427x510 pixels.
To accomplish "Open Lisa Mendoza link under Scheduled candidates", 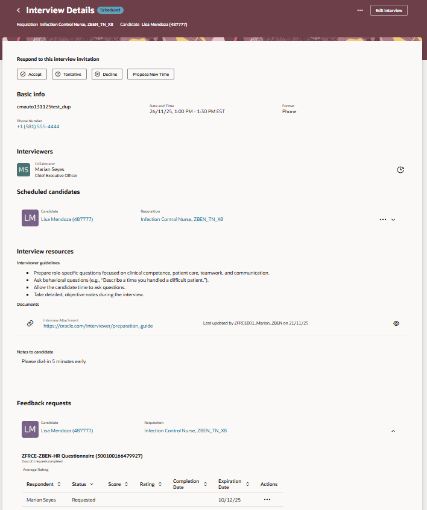I will point(67,219).
